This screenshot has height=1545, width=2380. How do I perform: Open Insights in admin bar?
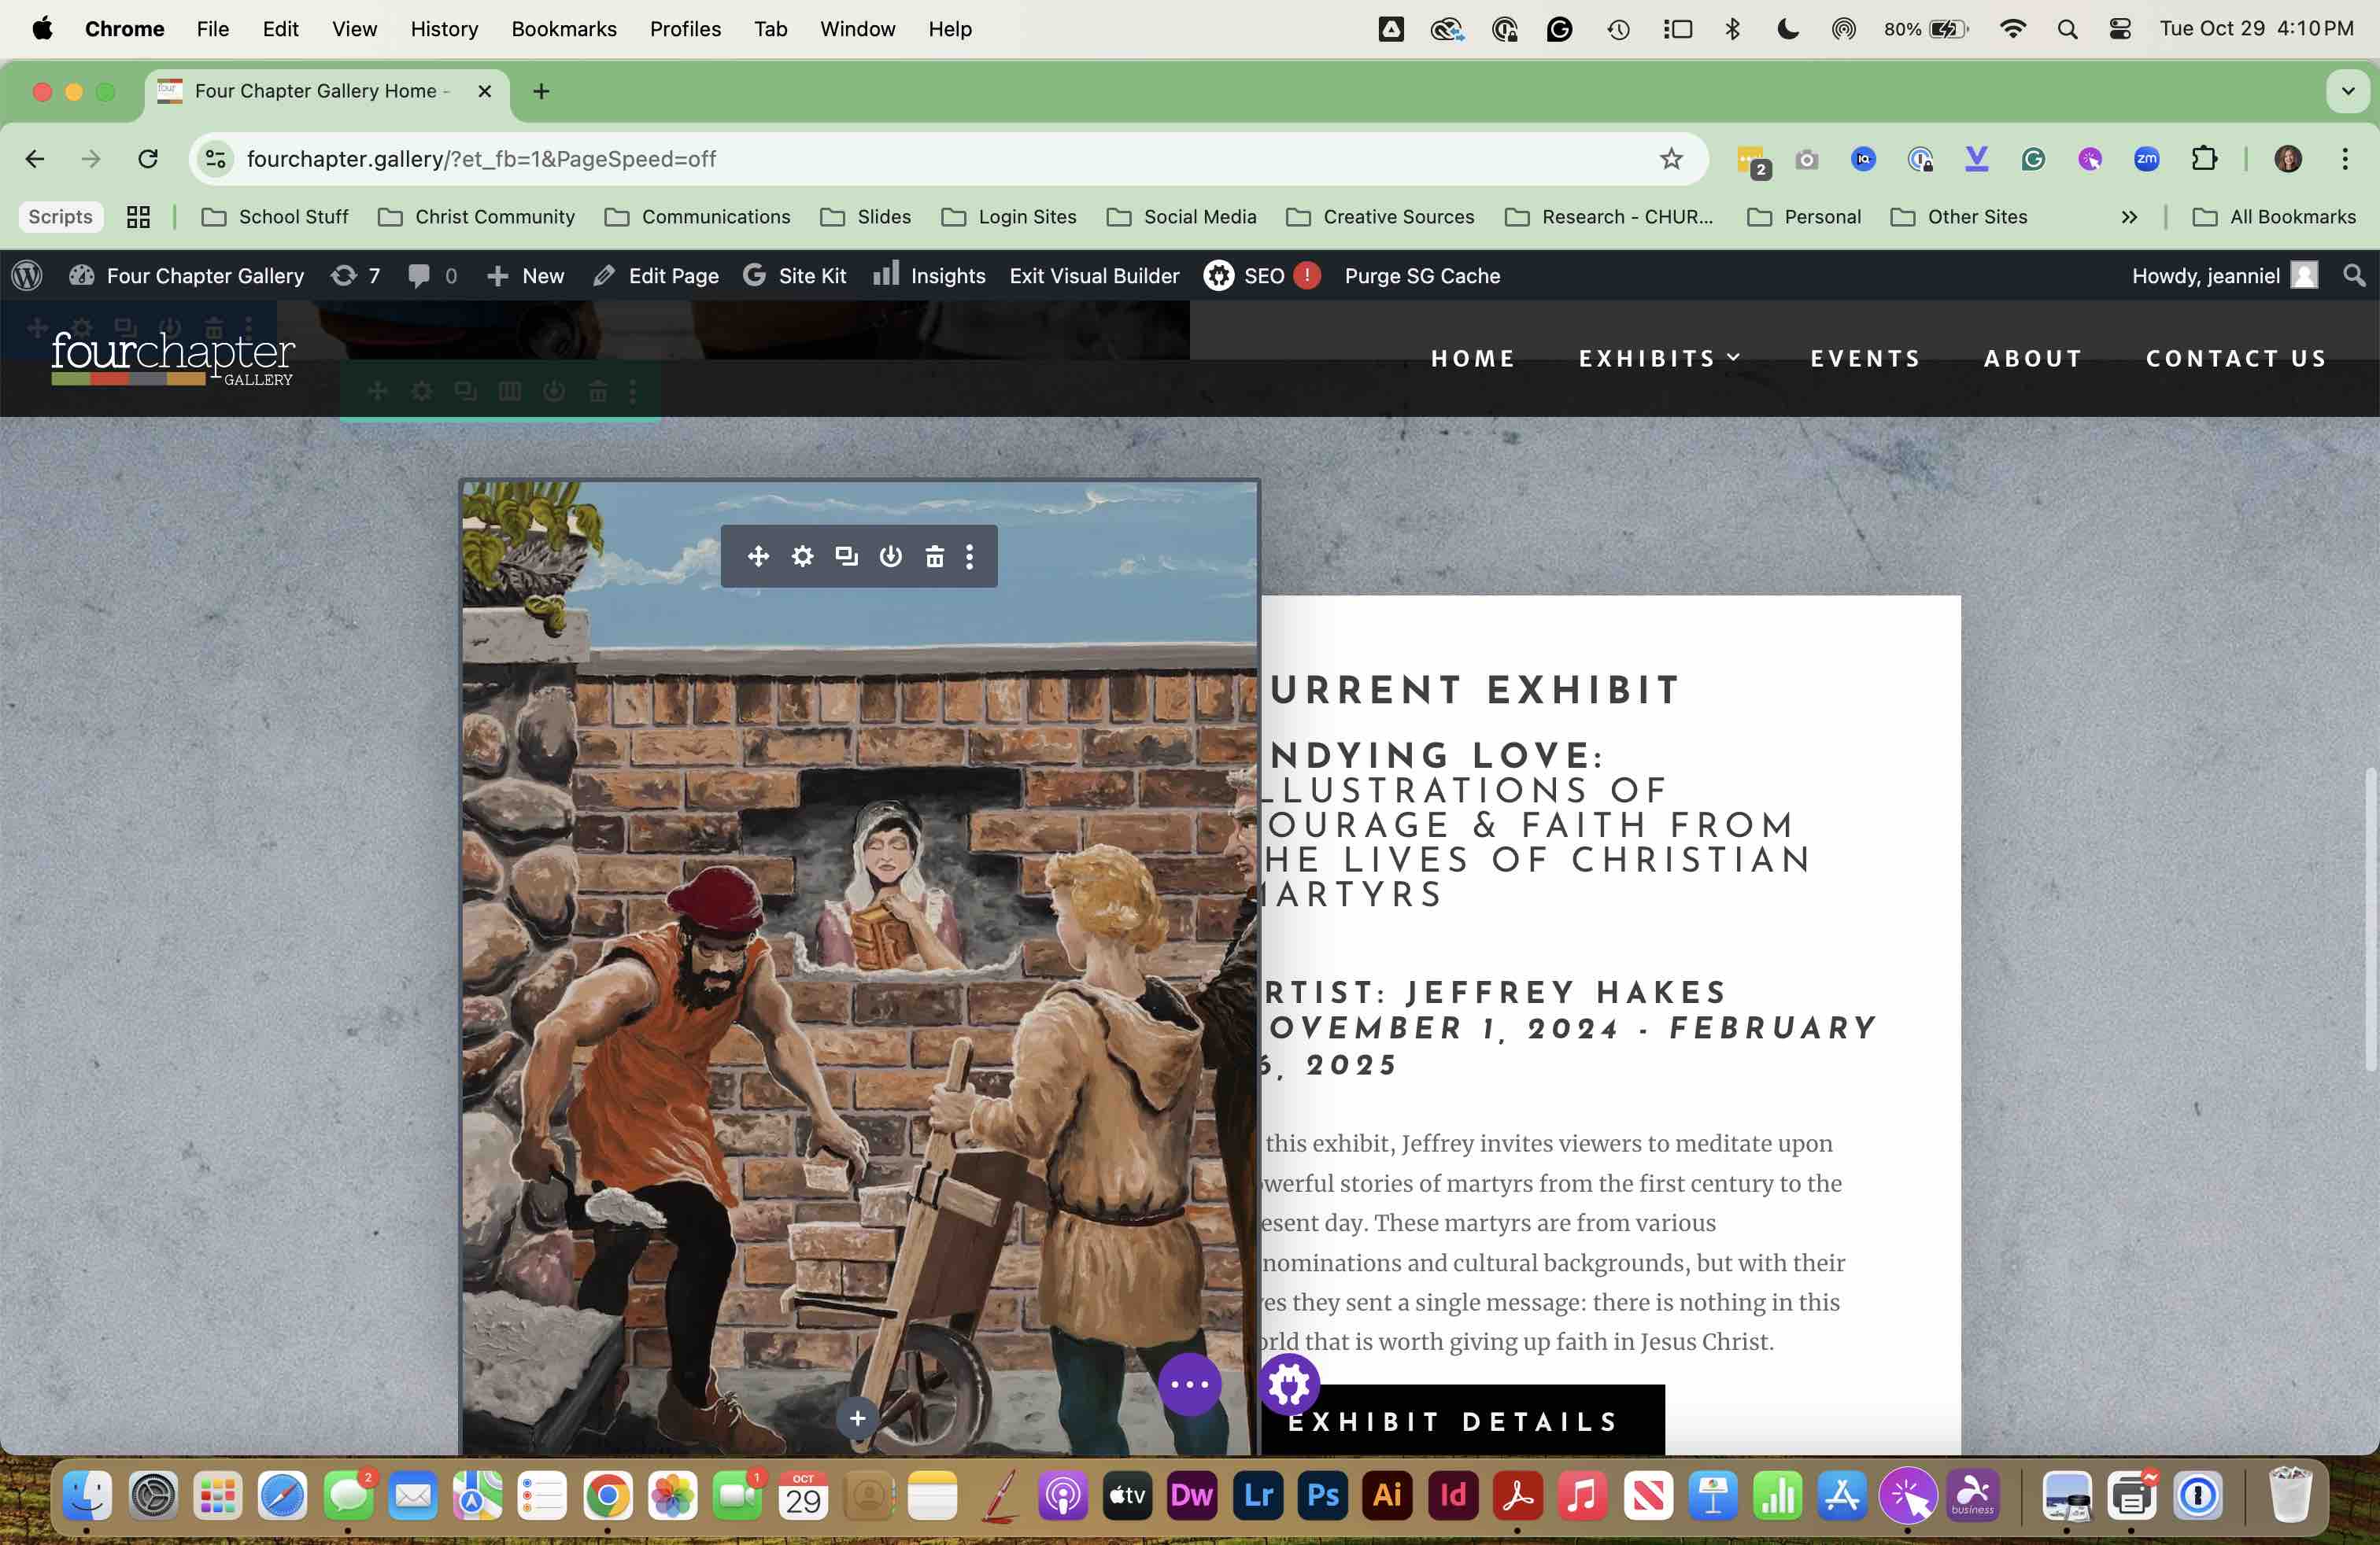click(929, 276)
